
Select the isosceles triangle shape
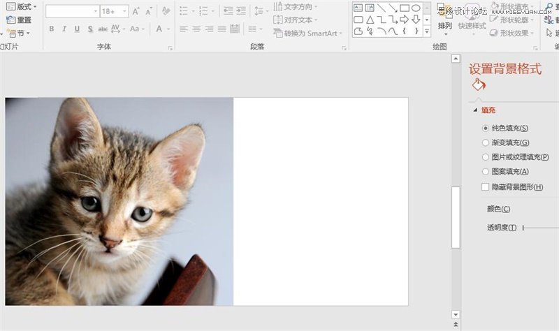370,20
